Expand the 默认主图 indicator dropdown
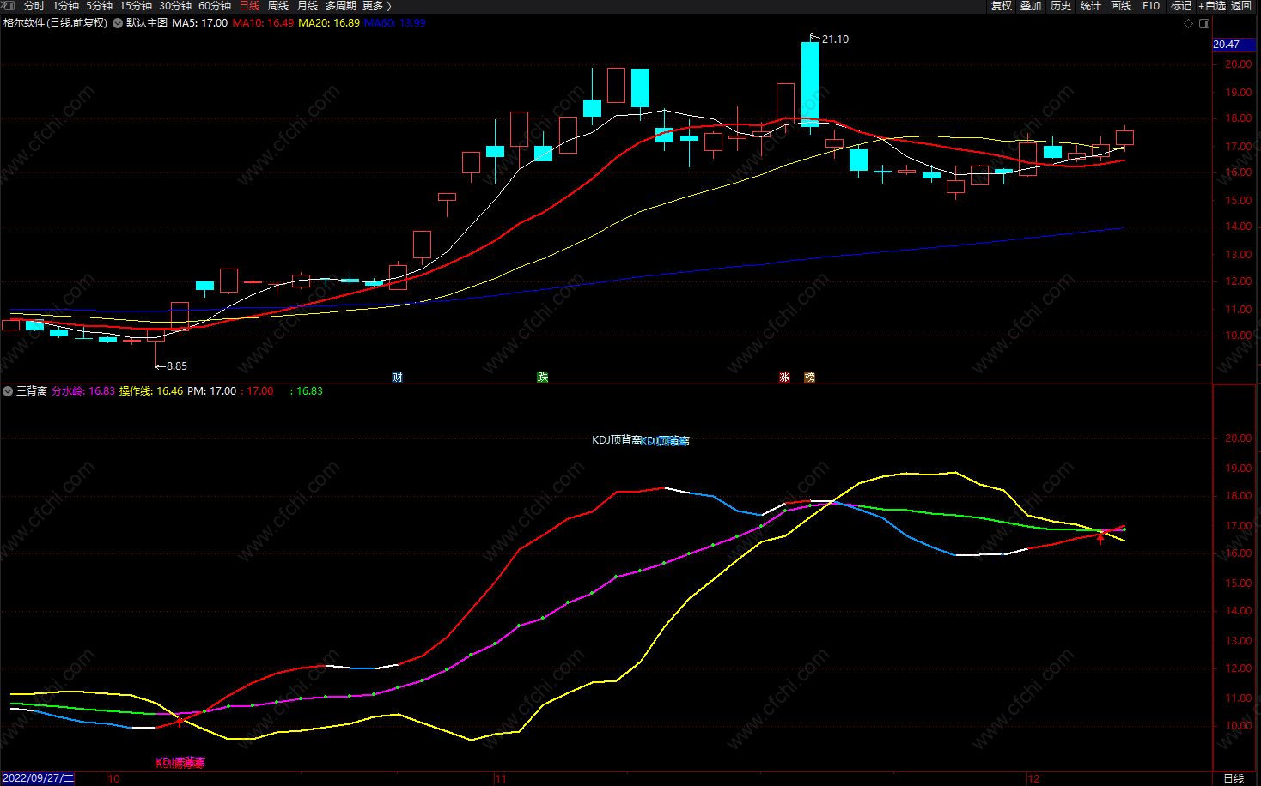 [118, 23]
